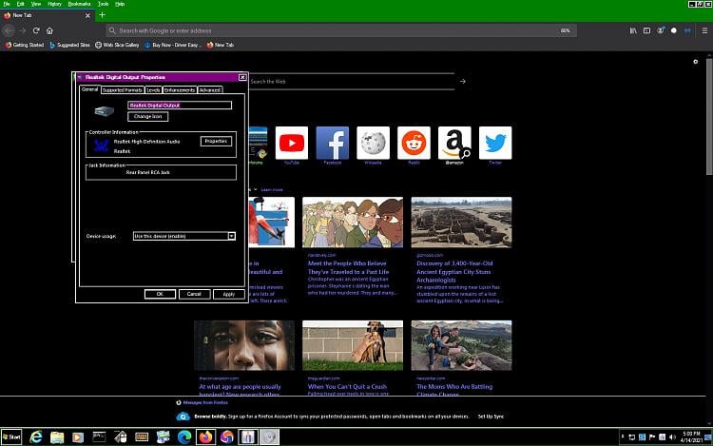Switch to Levels tab
The width and height of the screenshot is (713, 446).
click(x=153, y=90)
